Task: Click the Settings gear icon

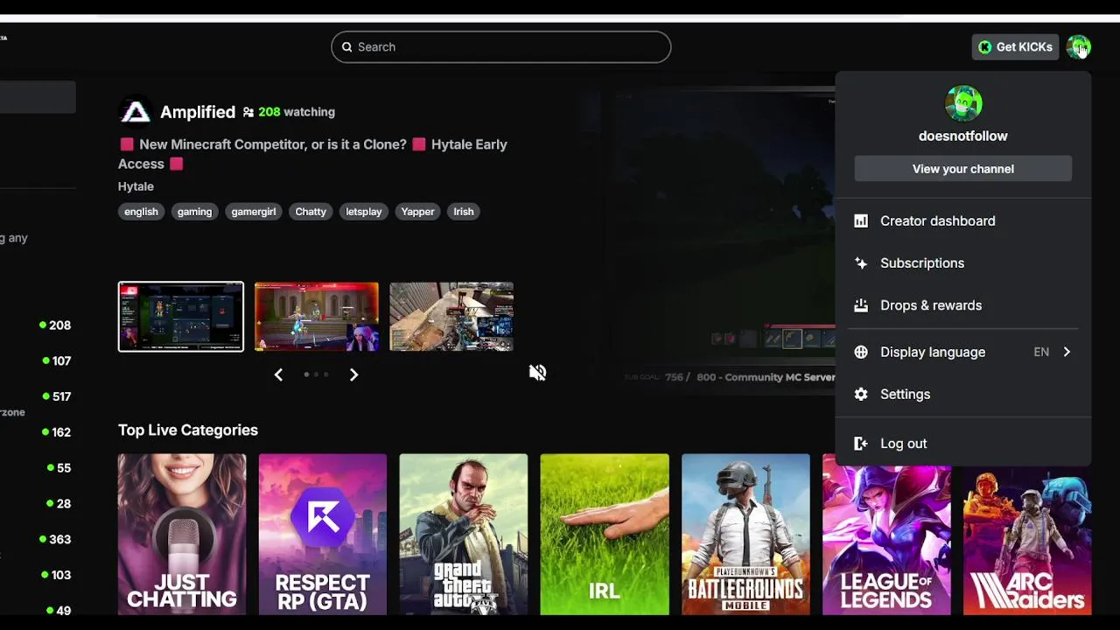Action: tap(861, 395)
